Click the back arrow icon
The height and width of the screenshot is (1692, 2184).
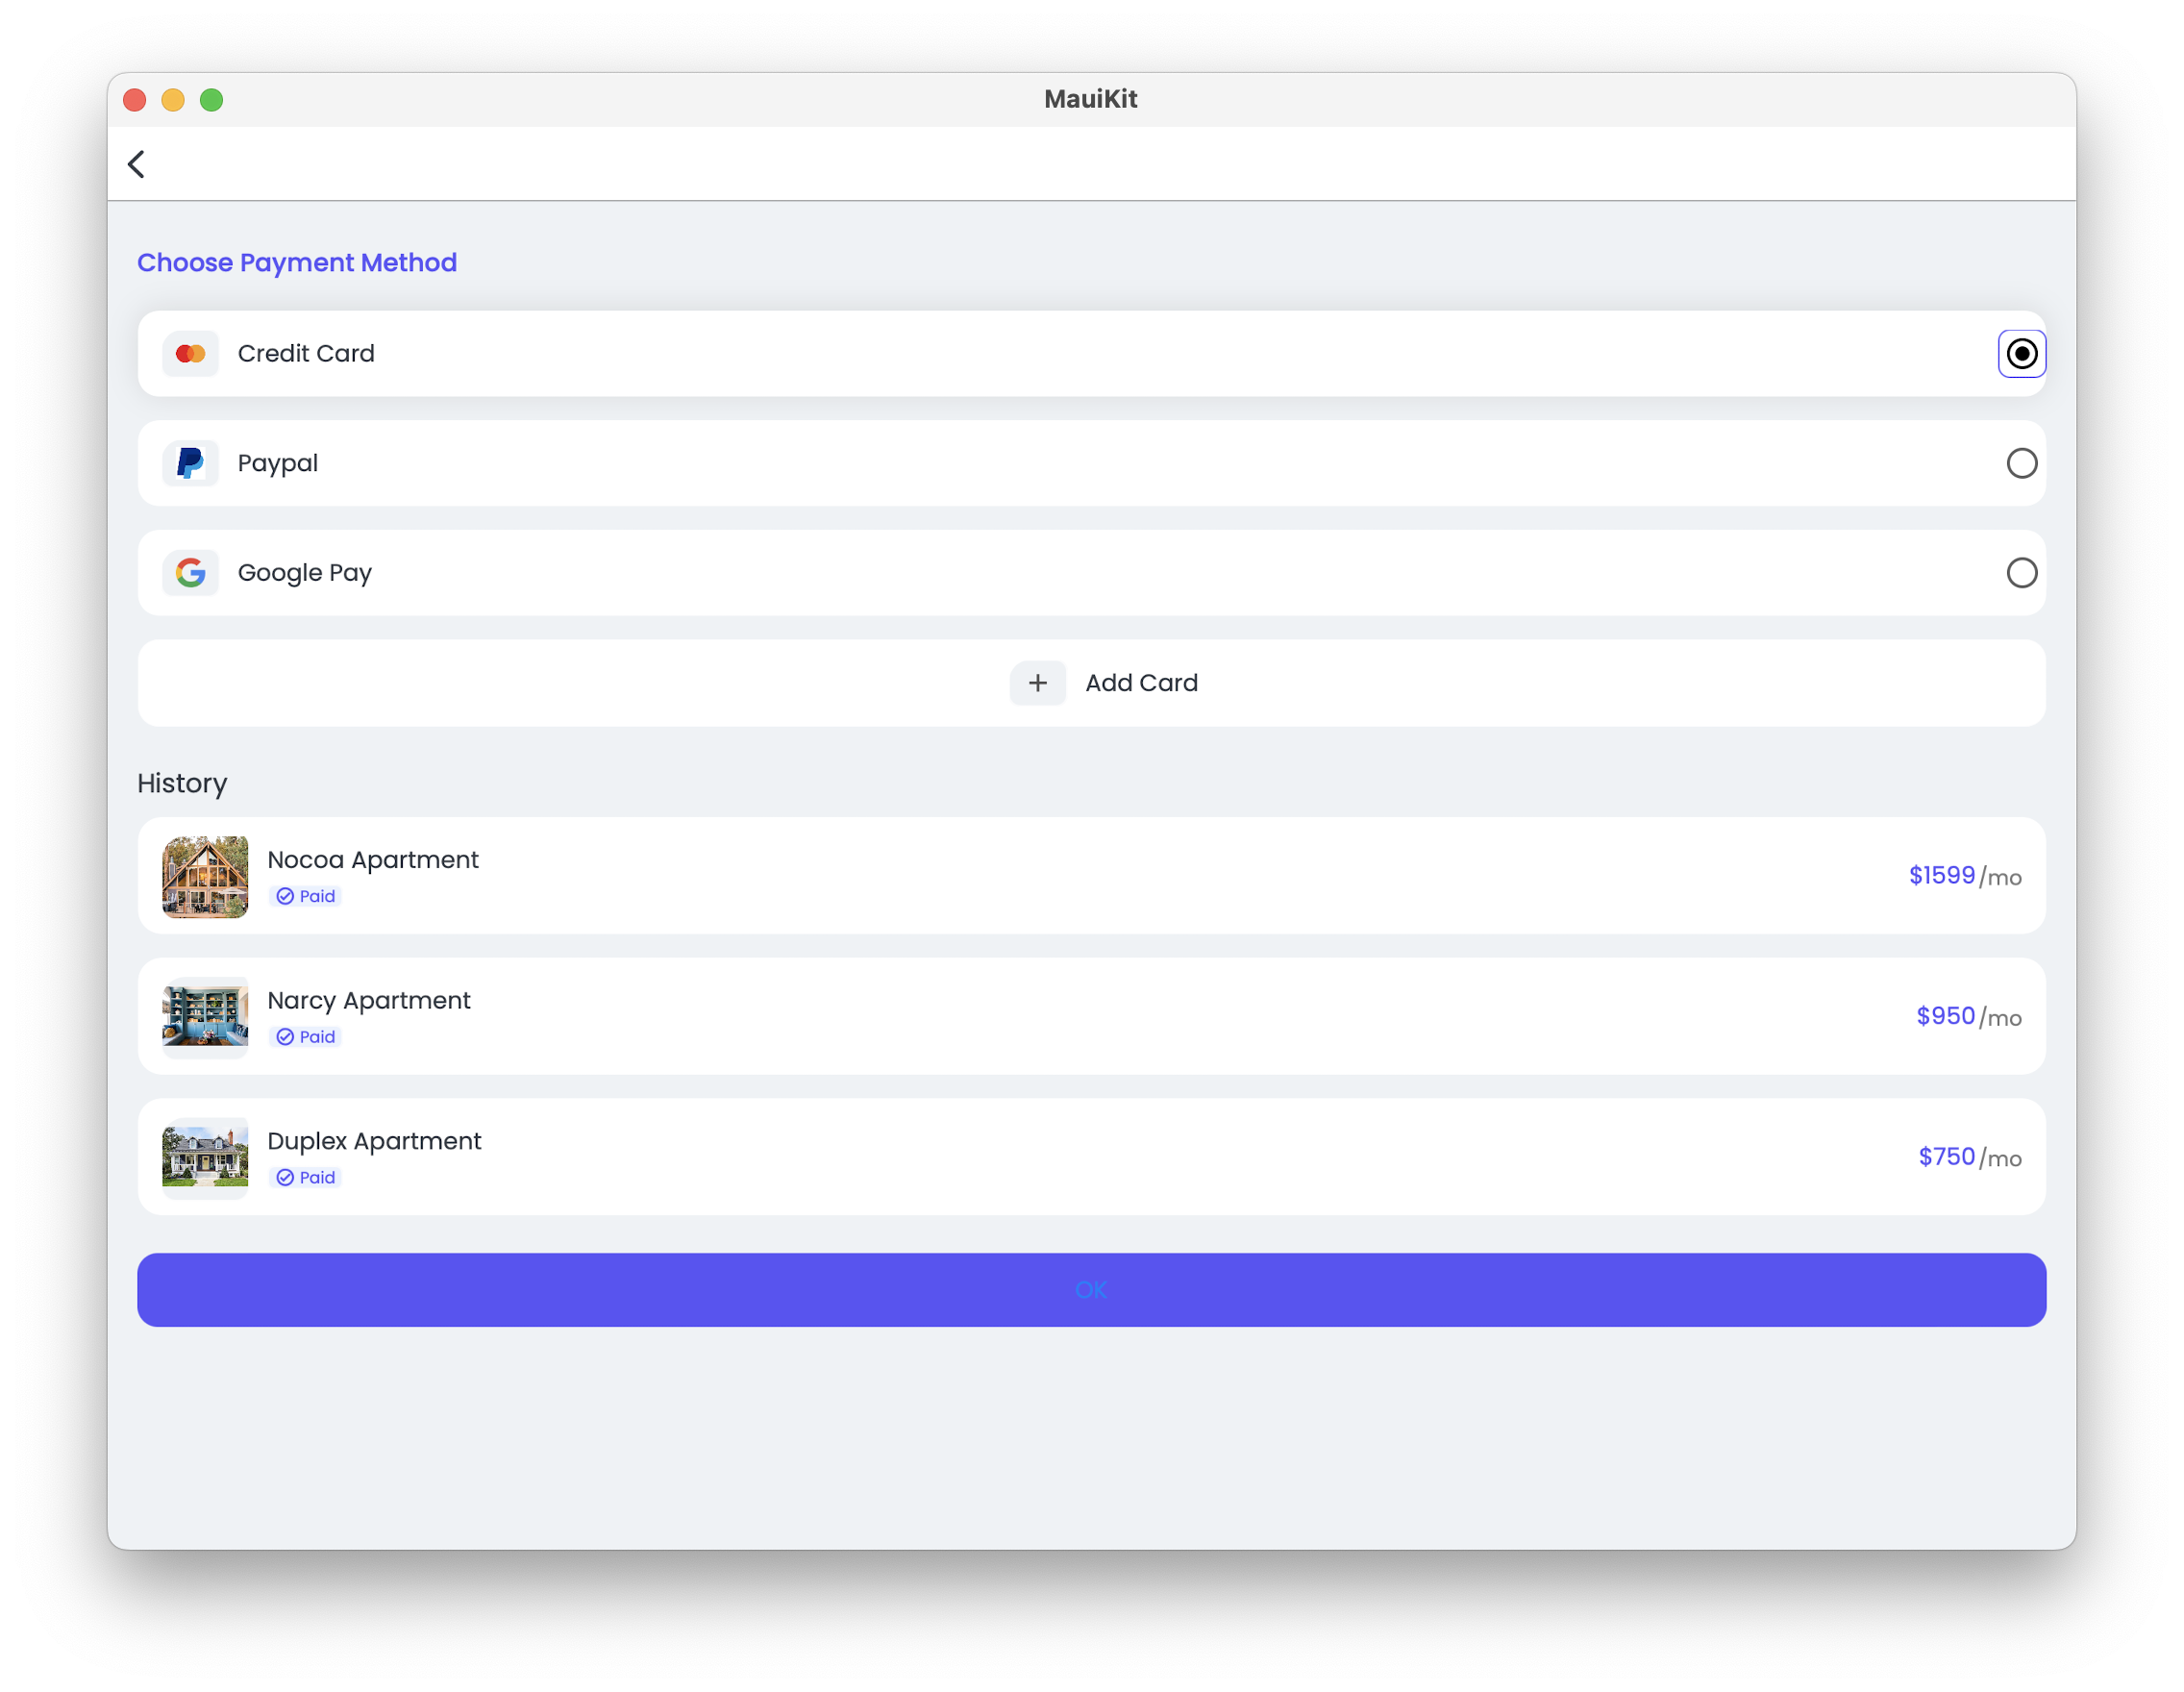137,164
